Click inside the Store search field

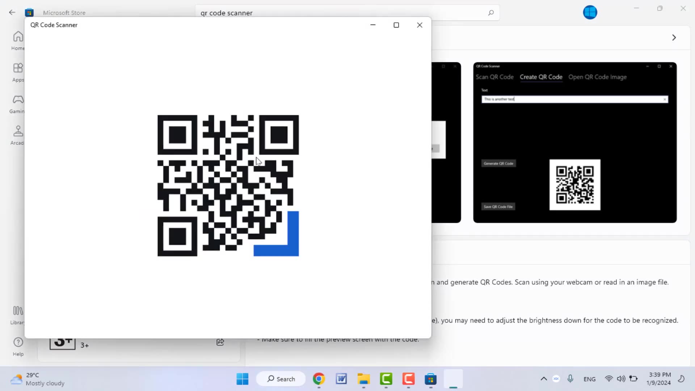(x=326, y=13)
